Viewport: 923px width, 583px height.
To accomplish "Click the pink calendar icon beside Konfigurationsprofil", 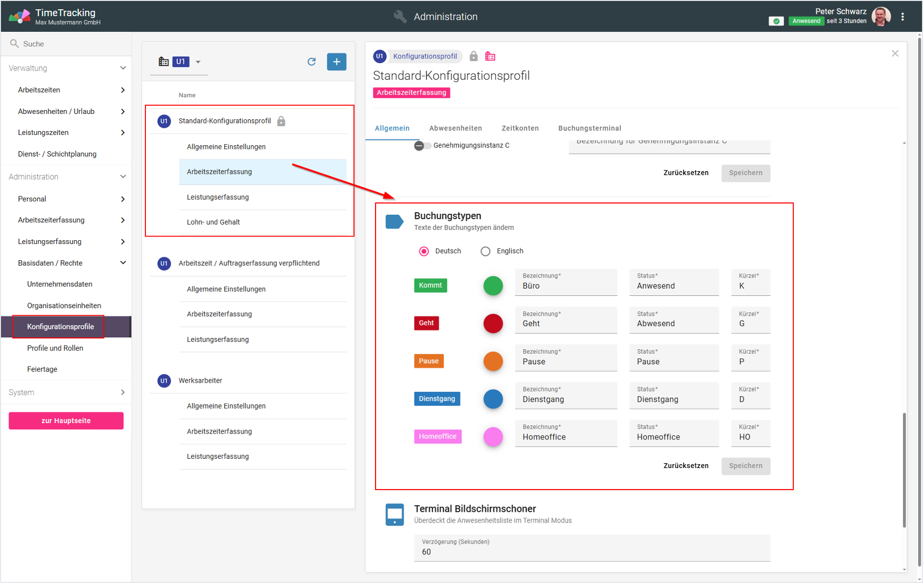I will [x=490, y=56].
